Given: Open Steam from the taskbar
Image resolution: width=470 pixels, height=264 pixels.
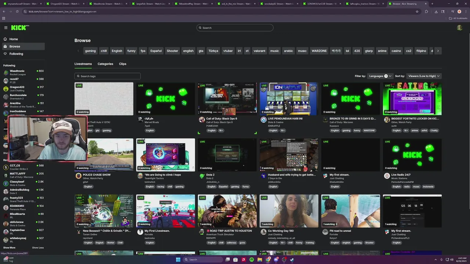Looking at the screenshot, I should pos(292,260).
